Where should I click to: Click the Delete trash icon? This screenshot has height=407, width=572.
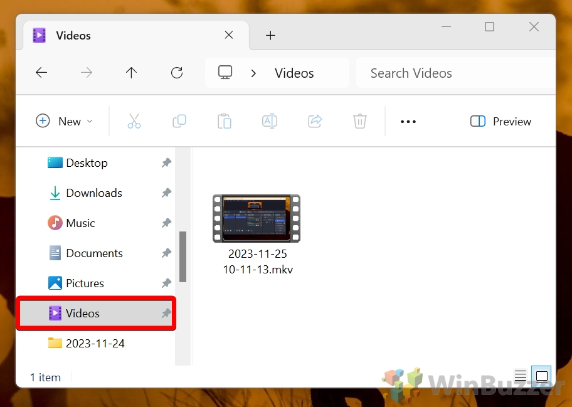[359, 121]
